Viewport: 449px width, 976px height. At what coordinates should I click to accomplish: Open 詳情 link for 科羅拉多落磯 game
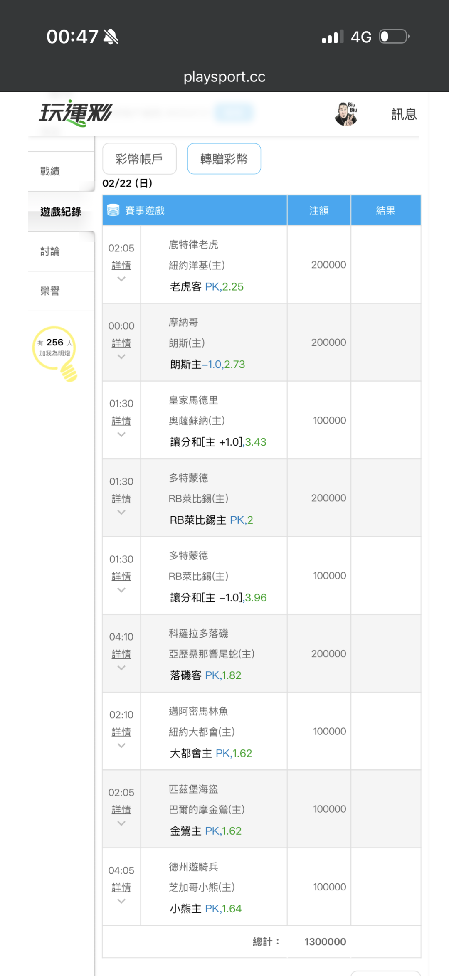pyautogui.click(x=121, y=654)
